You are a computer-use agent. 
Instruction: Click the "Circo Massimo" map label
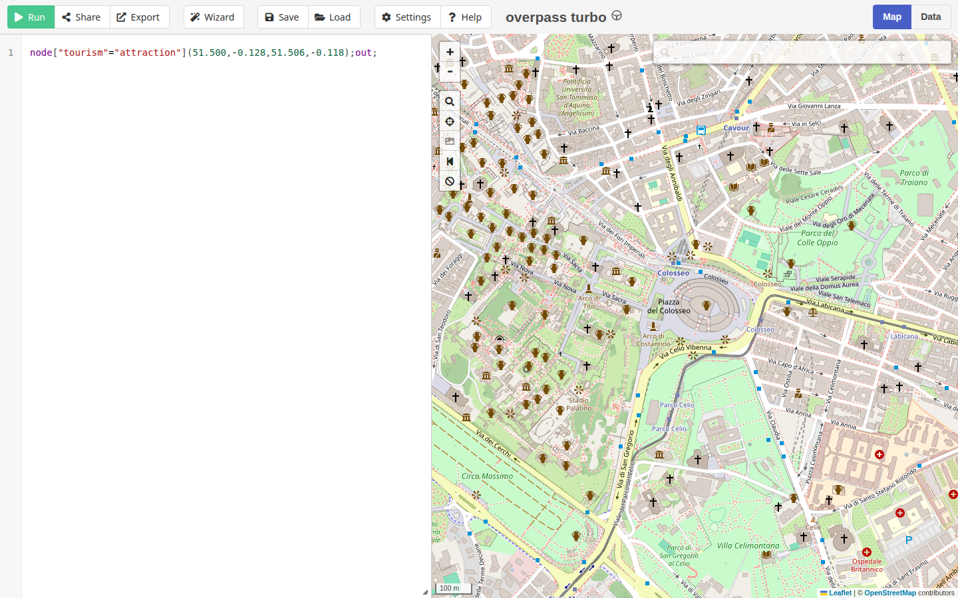click(x=487, y=476)
